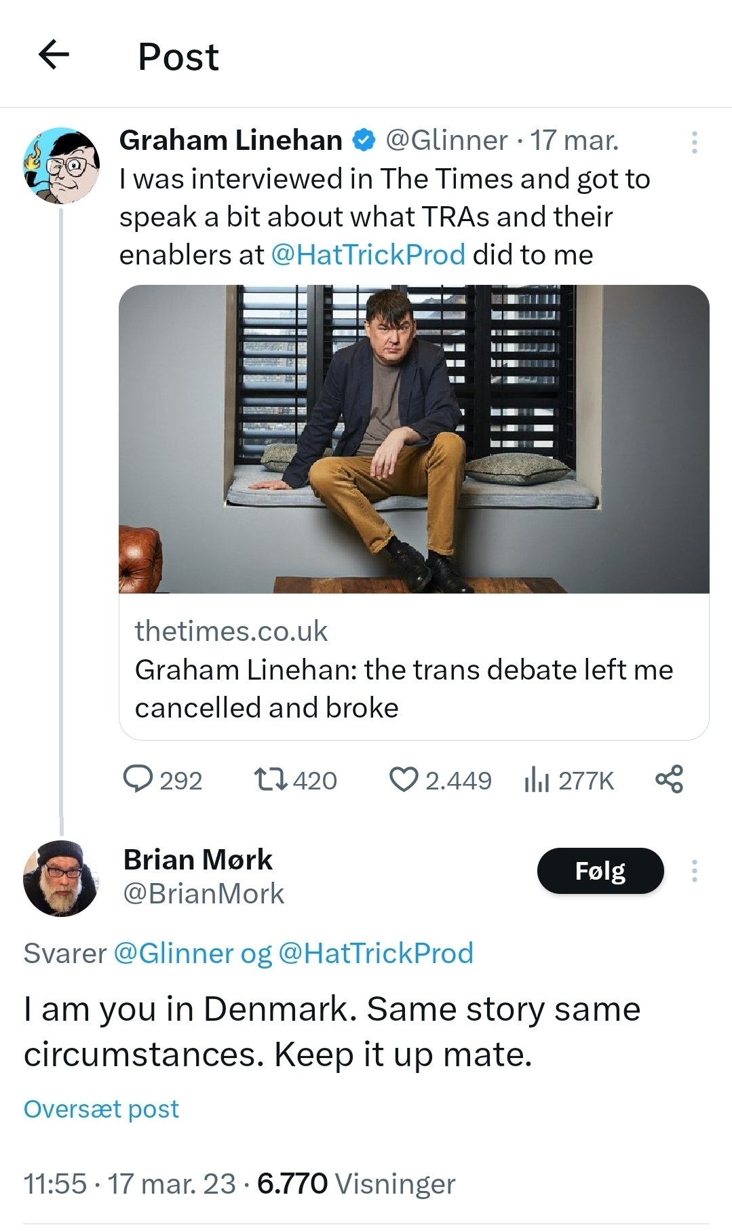
Task: Open the thetimes.co.uk article headline link
Action: tap(404, 688)
